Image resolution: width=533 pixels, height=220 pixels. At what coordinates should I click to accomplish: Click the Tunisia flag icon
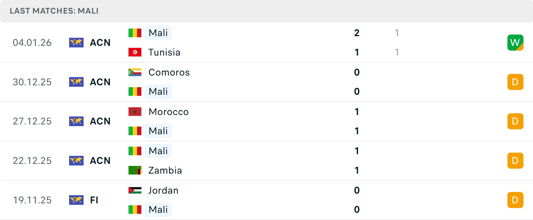135,52
